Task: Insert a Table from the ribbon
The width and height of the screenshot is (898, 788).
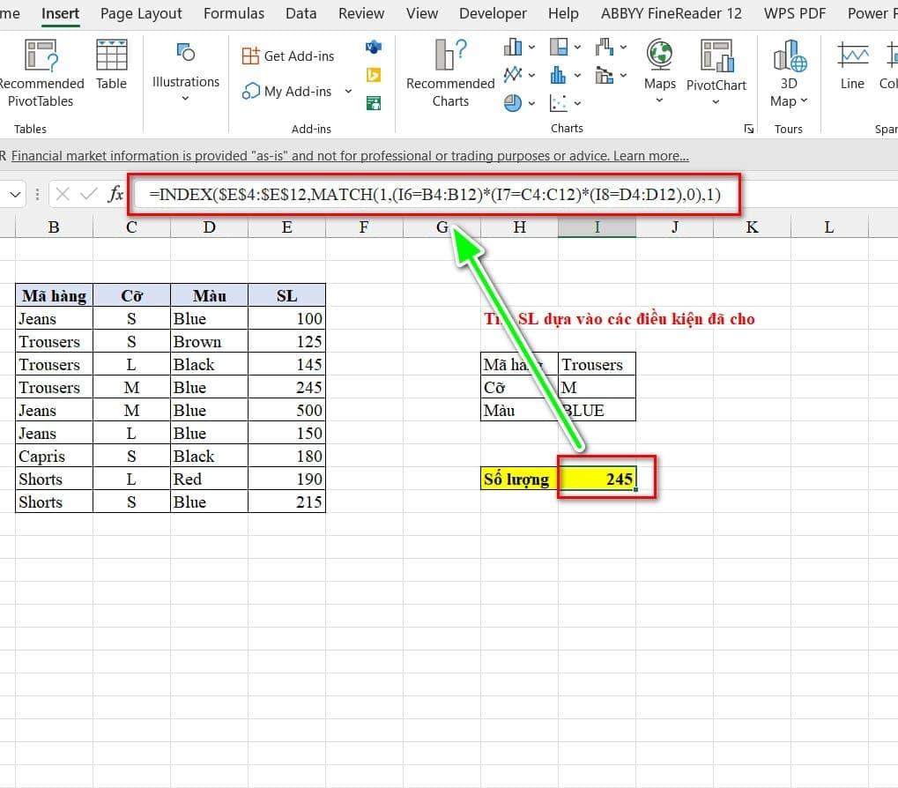Action: pyautogui.click(x=111, y=63)
